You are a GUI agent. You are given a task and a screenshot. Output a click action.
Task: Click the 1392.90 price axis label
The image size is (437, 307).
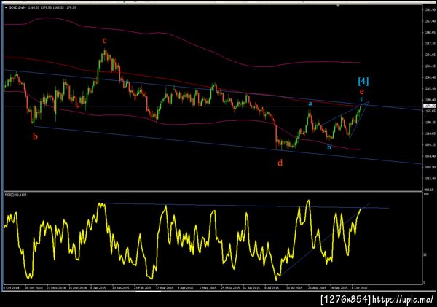click(x=430, y=9)
